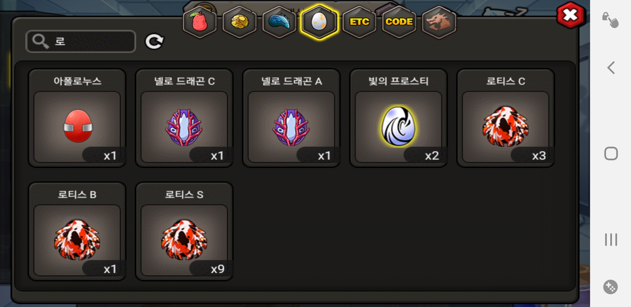The width and height of the screenshot is (631, 307).
Task: Tap the Android back navigation arrow
Action: click(611, 68)
